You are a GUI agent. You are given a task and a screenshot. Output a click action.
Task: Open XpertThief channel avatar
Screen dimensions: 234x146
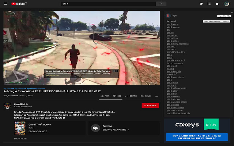[x=7, y=105]
